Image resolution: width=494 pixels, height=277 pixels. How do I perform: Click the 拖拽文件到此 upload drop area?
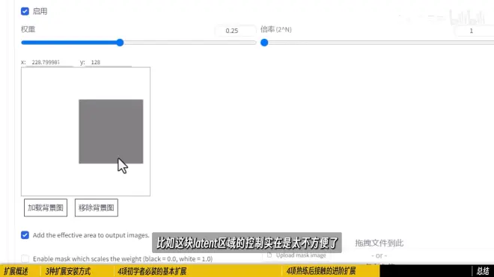[379, 249]
